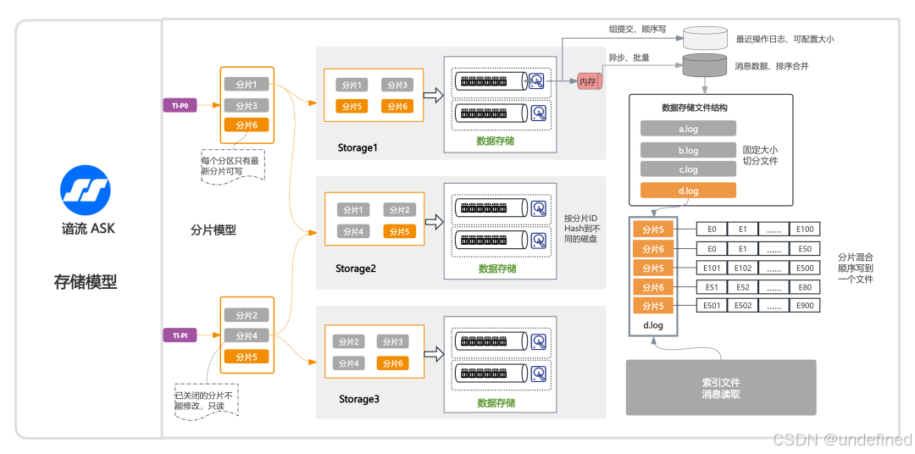This screenshot has height=454, width=915.
Task: Click the 存储模型 heading
Action: click(86, 282)
